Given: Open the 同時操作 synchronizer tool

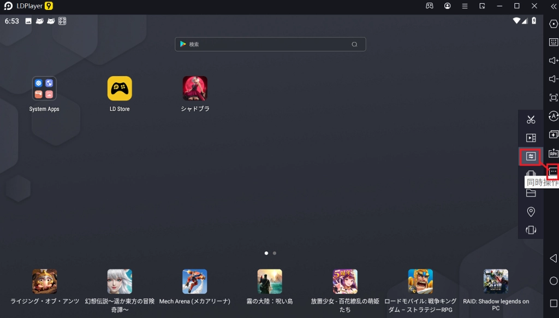Looking at the screenshot, I should pos(531,156).
